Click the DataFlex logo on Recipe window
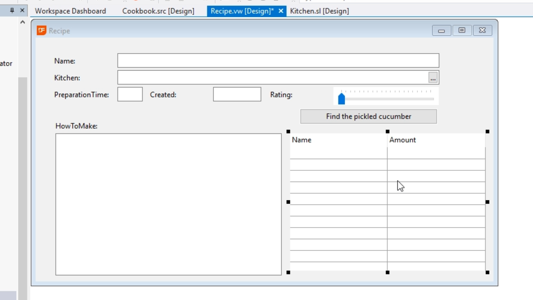The height and width of the screenshot is (300, 533). [41, 30]
